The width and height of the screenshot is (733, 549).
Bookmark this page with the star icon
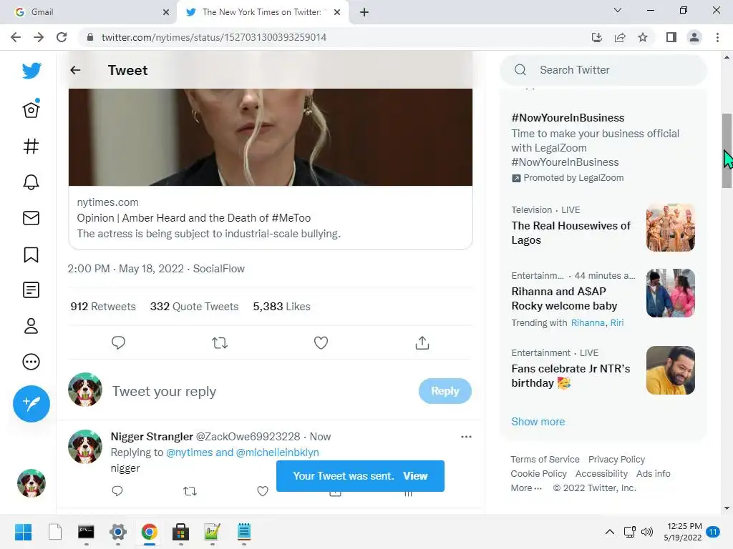click(643, 37)
